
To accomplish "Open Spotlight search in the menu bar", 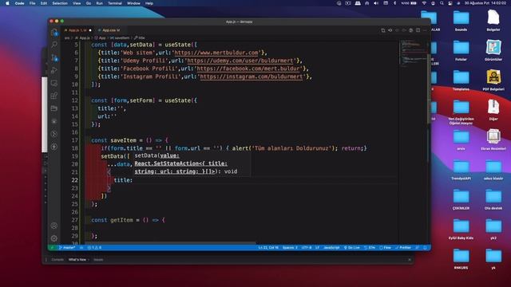I will tap(442, 3).
